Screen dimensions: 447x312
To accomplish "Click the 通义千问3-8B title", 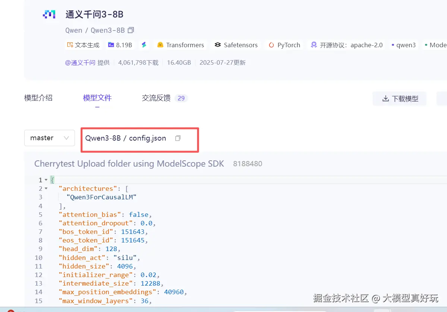I will click(94, 14).
